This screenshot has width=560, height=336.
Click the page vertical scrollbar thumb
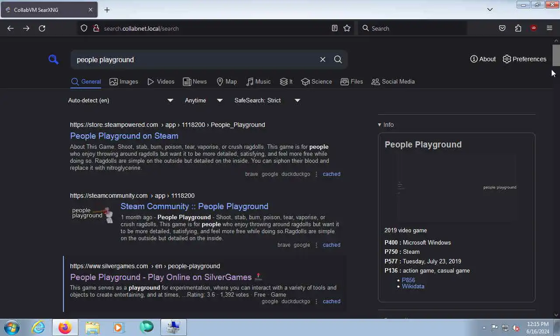pos(556,55)
